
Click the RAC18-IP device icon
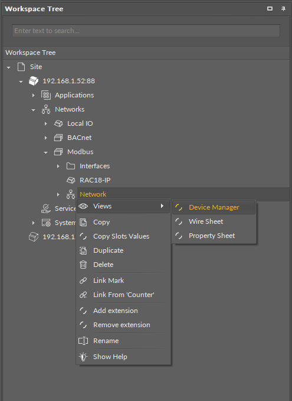[x=71, y=180]
